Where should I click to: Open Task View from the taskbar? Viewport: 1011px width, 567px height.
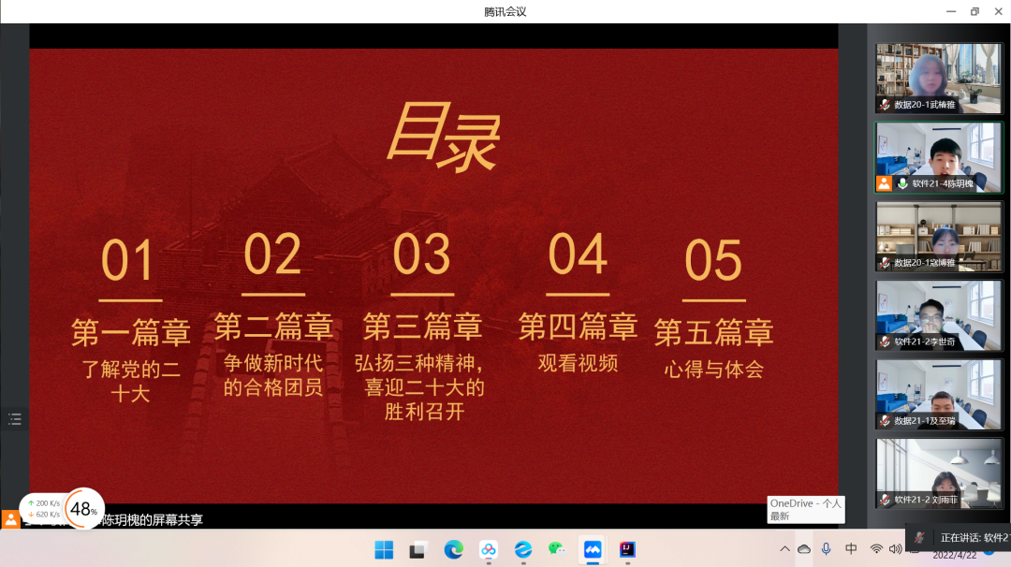pyautogui.click(x=418, y=549)
